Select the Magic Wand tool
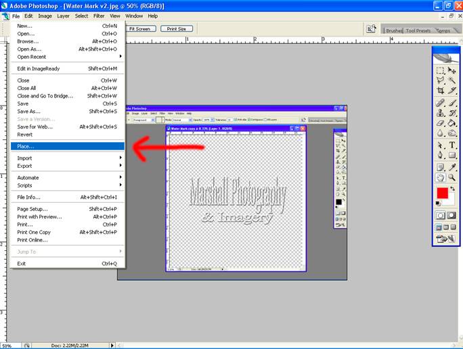 pyautogui.click(x=451, y=80)
